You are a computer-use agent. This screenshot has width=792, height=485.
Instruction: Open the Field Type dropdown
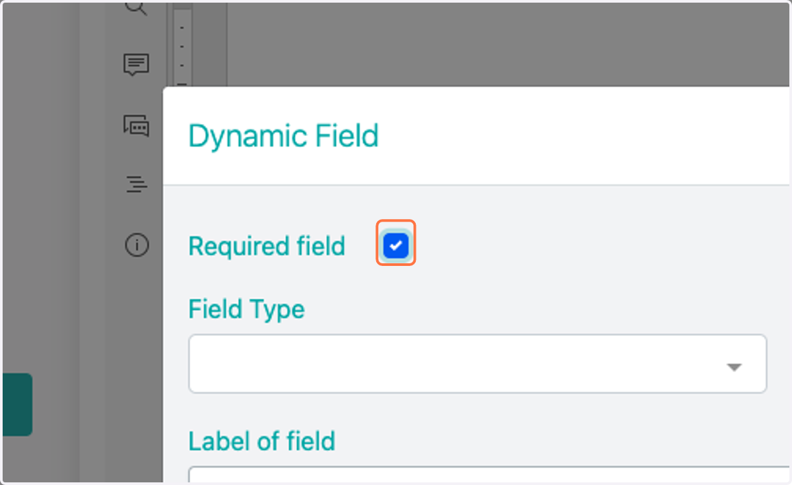pos(477,364)
